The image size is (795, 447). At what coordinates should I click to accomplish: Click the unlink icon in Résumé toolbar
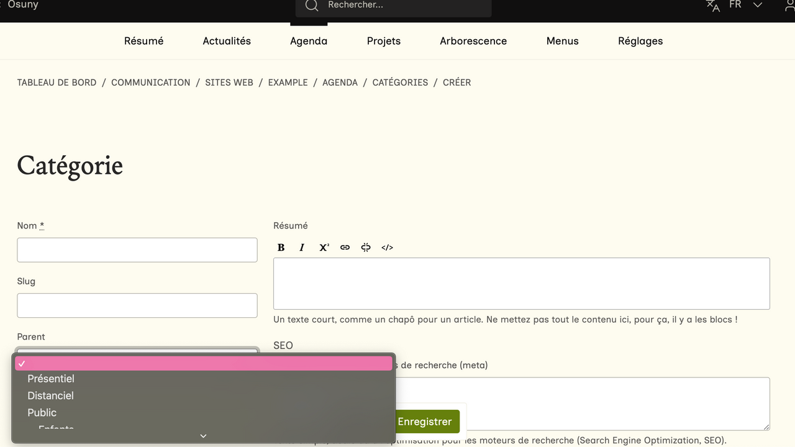[366, 247]
